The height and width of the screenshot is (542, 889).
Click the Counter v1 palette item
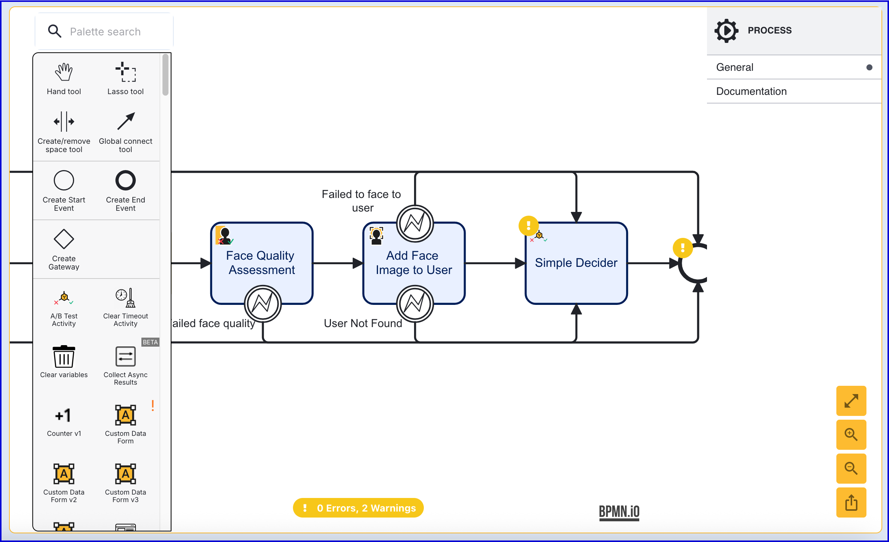click(x=64, y=416)
